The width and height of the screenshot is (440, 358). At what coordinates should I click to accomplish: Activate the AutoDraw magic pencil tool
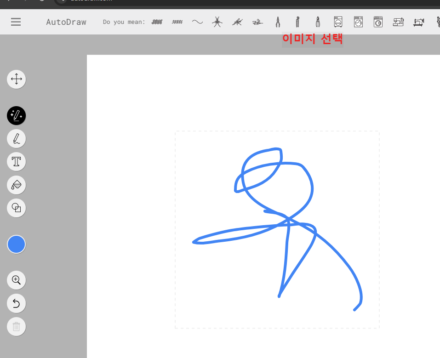pyautogui.click(x=16, y=116)
